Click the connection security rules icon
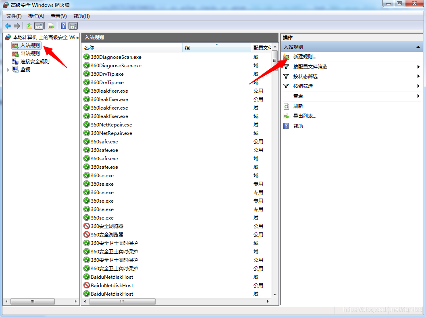This screenshot has width=426, height=317. click(15, 62)
